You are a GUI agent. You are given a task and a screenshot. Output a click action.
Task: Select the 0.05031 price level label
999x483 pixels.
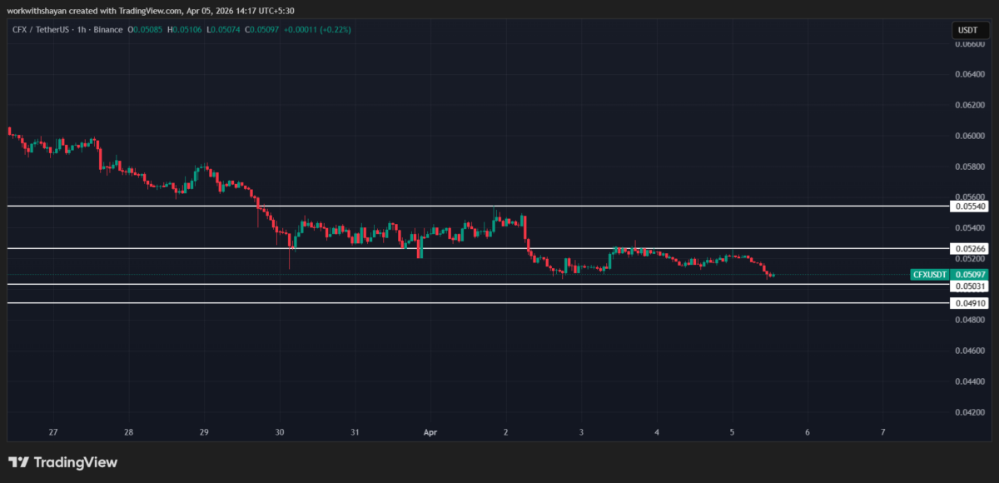point(969,286)
